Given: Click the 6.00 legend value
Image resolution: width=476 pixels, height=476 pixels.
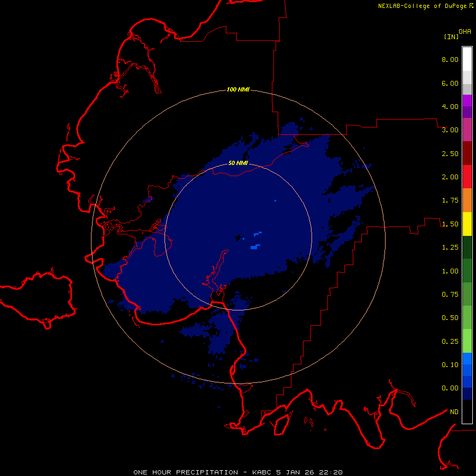Looking at the screenshot, I should pyautogui.click(x=450, y=83).
